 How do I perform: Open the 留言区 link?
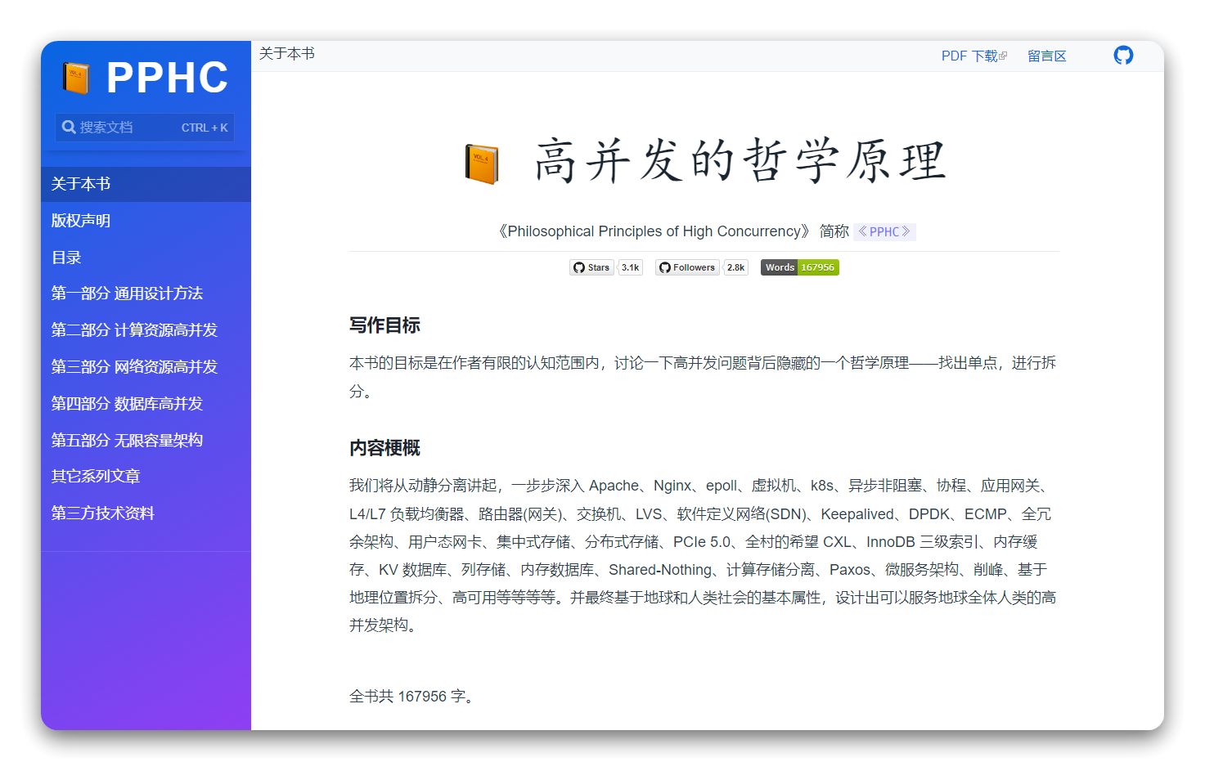(1046, 56)
